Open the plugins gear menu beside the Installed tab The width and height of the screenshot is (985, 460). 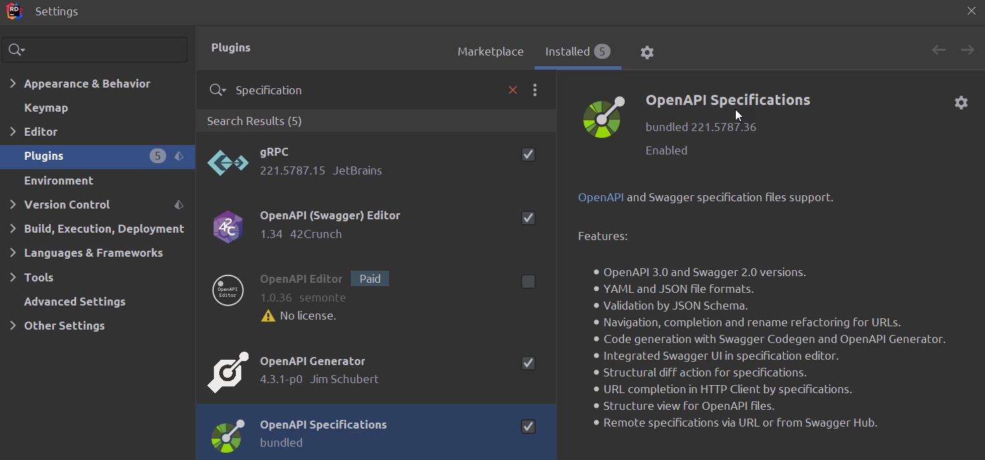pyautogui.click(x=647, y=52)
